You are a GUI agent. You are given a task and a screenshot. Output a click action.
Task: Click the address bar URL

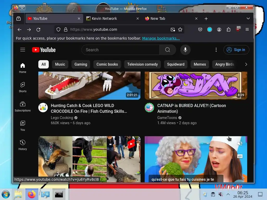pos(94,29)
